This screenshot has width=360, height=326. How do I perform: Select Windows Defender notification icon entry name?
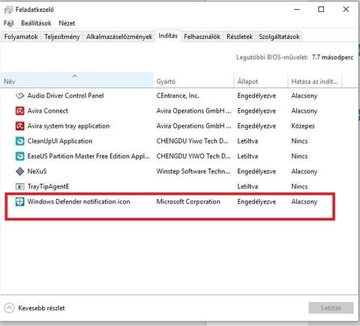(79, 201)
